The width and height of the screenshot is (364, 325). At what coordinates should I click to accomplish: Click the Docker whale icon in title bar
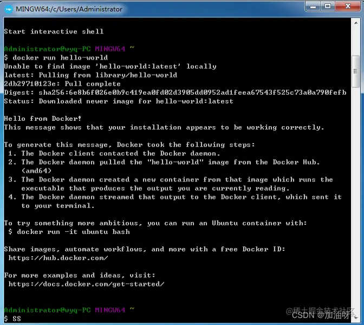coord(9,9)
